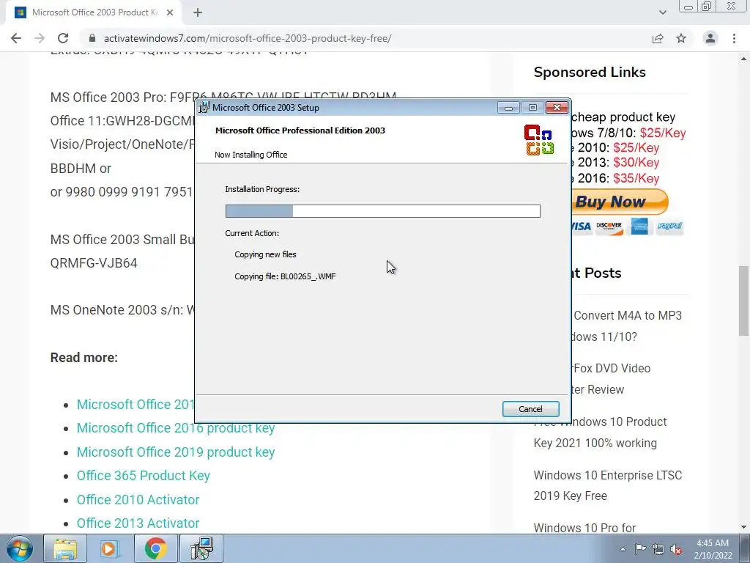Share this page via share icon
Viewport: 750px width, 563px height.
[x=658, y=38]
